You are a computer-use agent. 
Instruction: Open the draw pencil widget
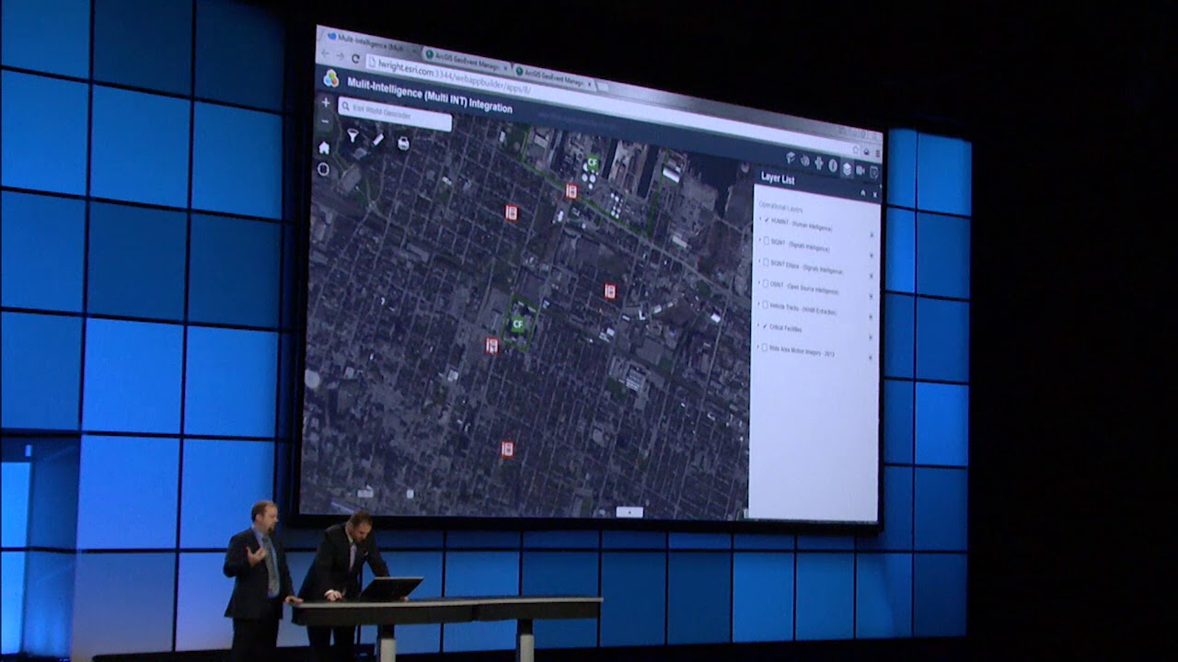pyautogui.click(x=377, y=139)
